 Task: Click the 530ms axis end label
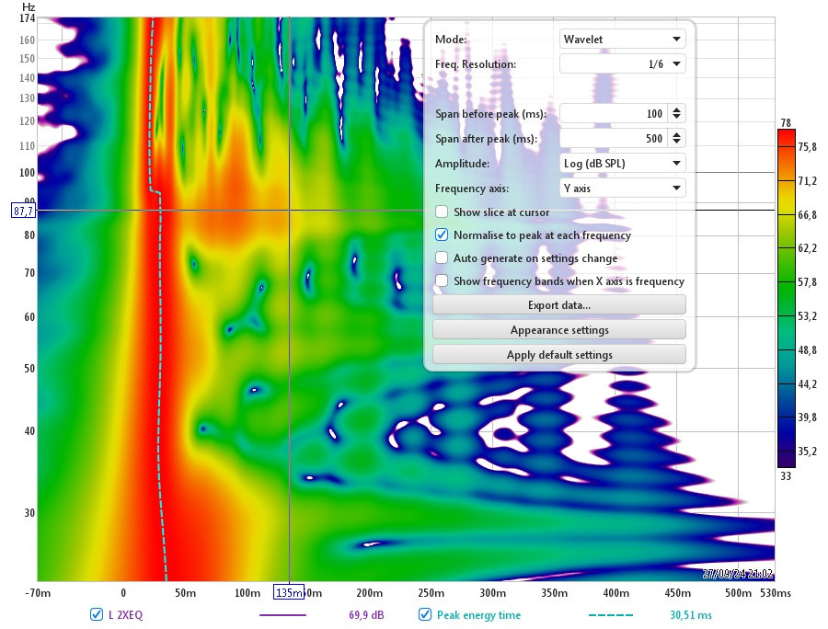(x=776, y=592)
